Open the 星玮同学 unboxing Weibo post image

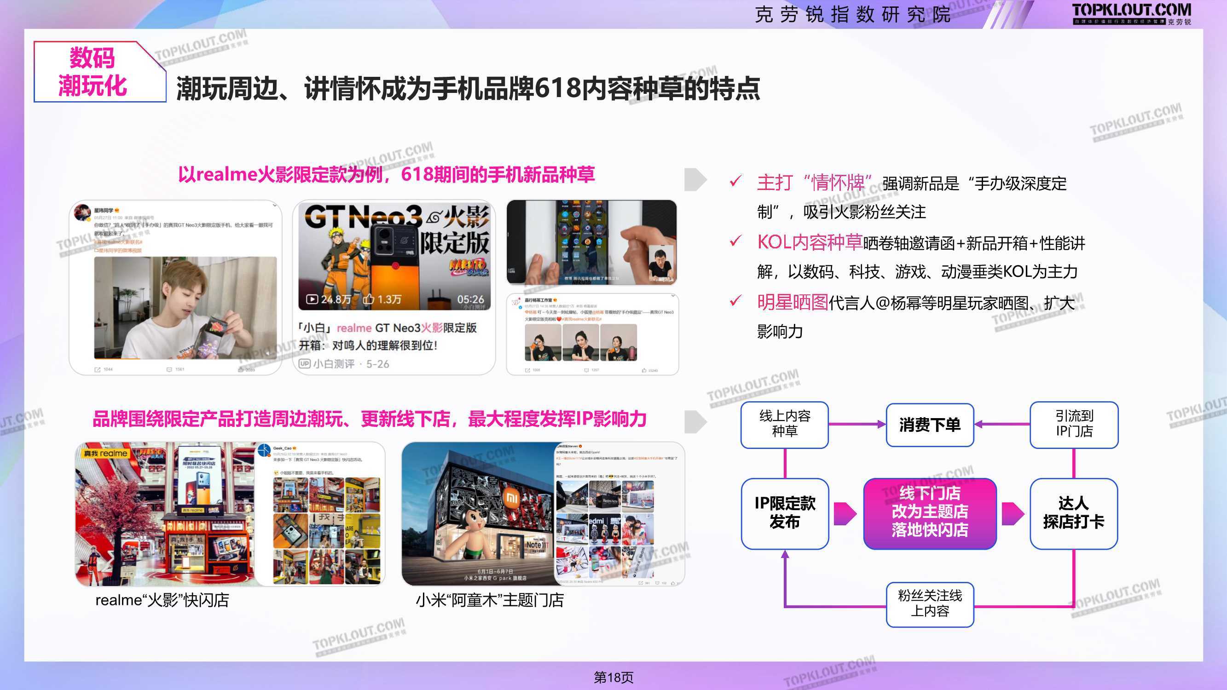185,308
